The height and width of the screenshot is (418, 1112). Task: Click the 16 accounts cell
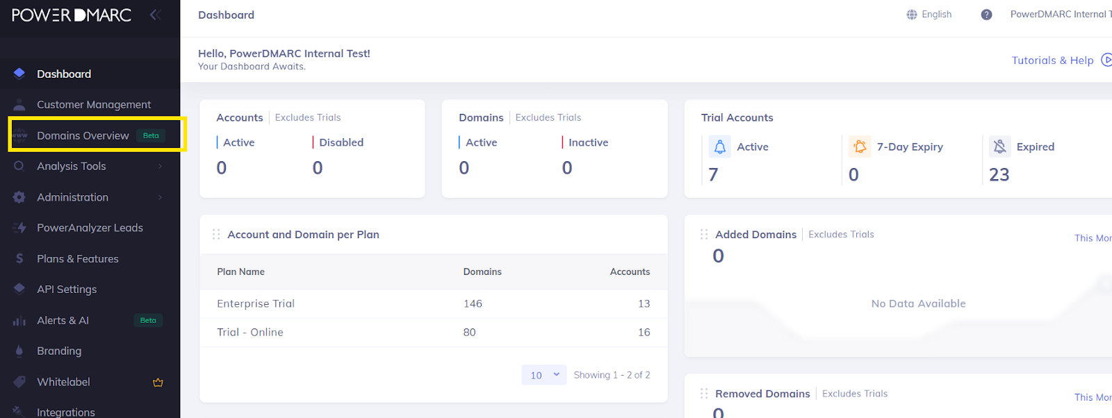[644, 332]
